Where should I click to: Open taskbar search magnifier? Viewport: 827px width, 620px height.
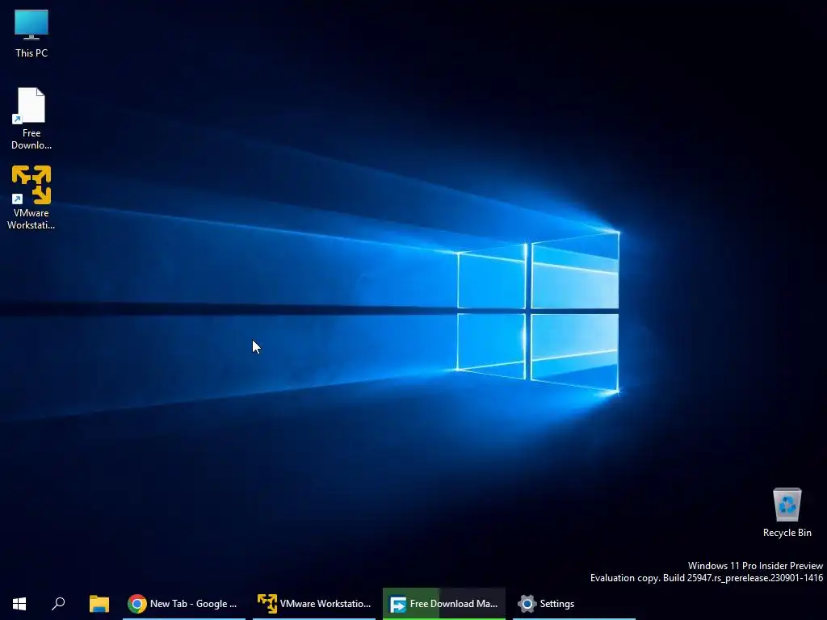[x=58, y=604]
